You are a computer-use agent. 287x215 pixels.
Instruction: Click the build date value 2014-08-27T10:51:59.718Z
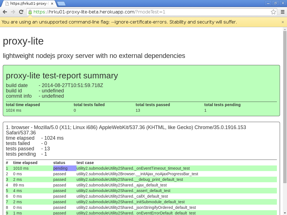coord(72,85)
